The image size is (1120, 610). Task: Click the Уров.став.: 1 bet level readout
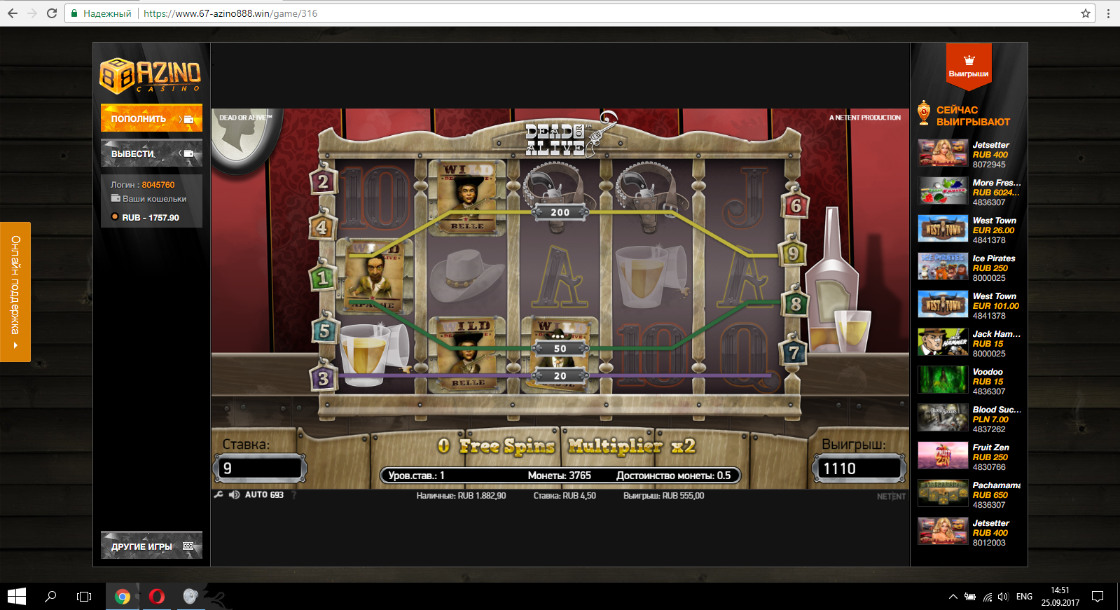(416, 476)
